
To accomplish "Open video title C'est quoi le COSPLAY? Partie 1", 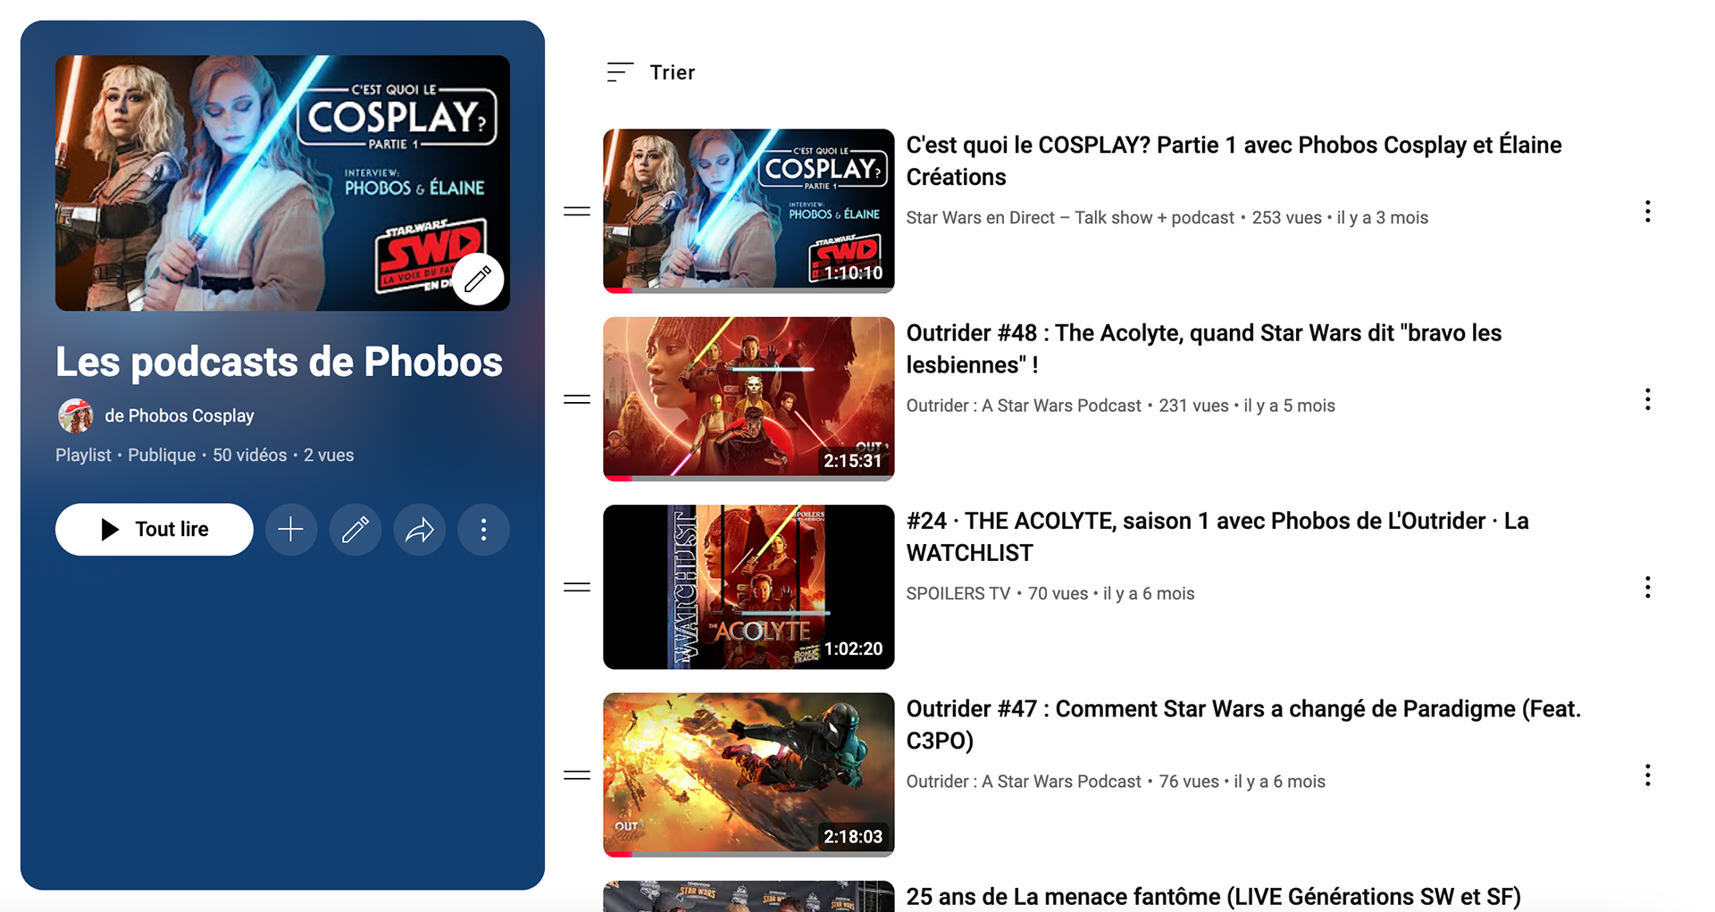I will pyautogui.click(x=1234, y=161).
